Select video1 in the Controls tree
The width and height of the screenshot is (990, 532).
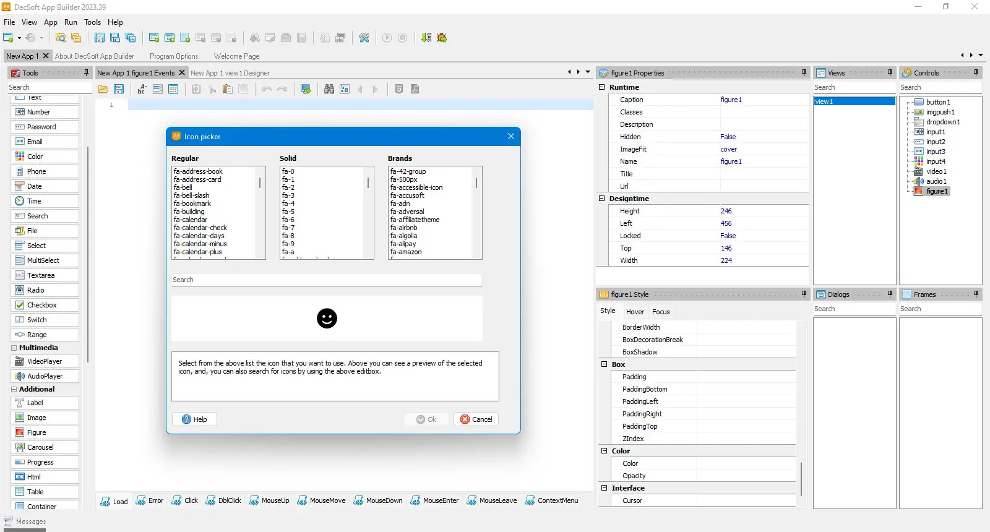(936, 171)
